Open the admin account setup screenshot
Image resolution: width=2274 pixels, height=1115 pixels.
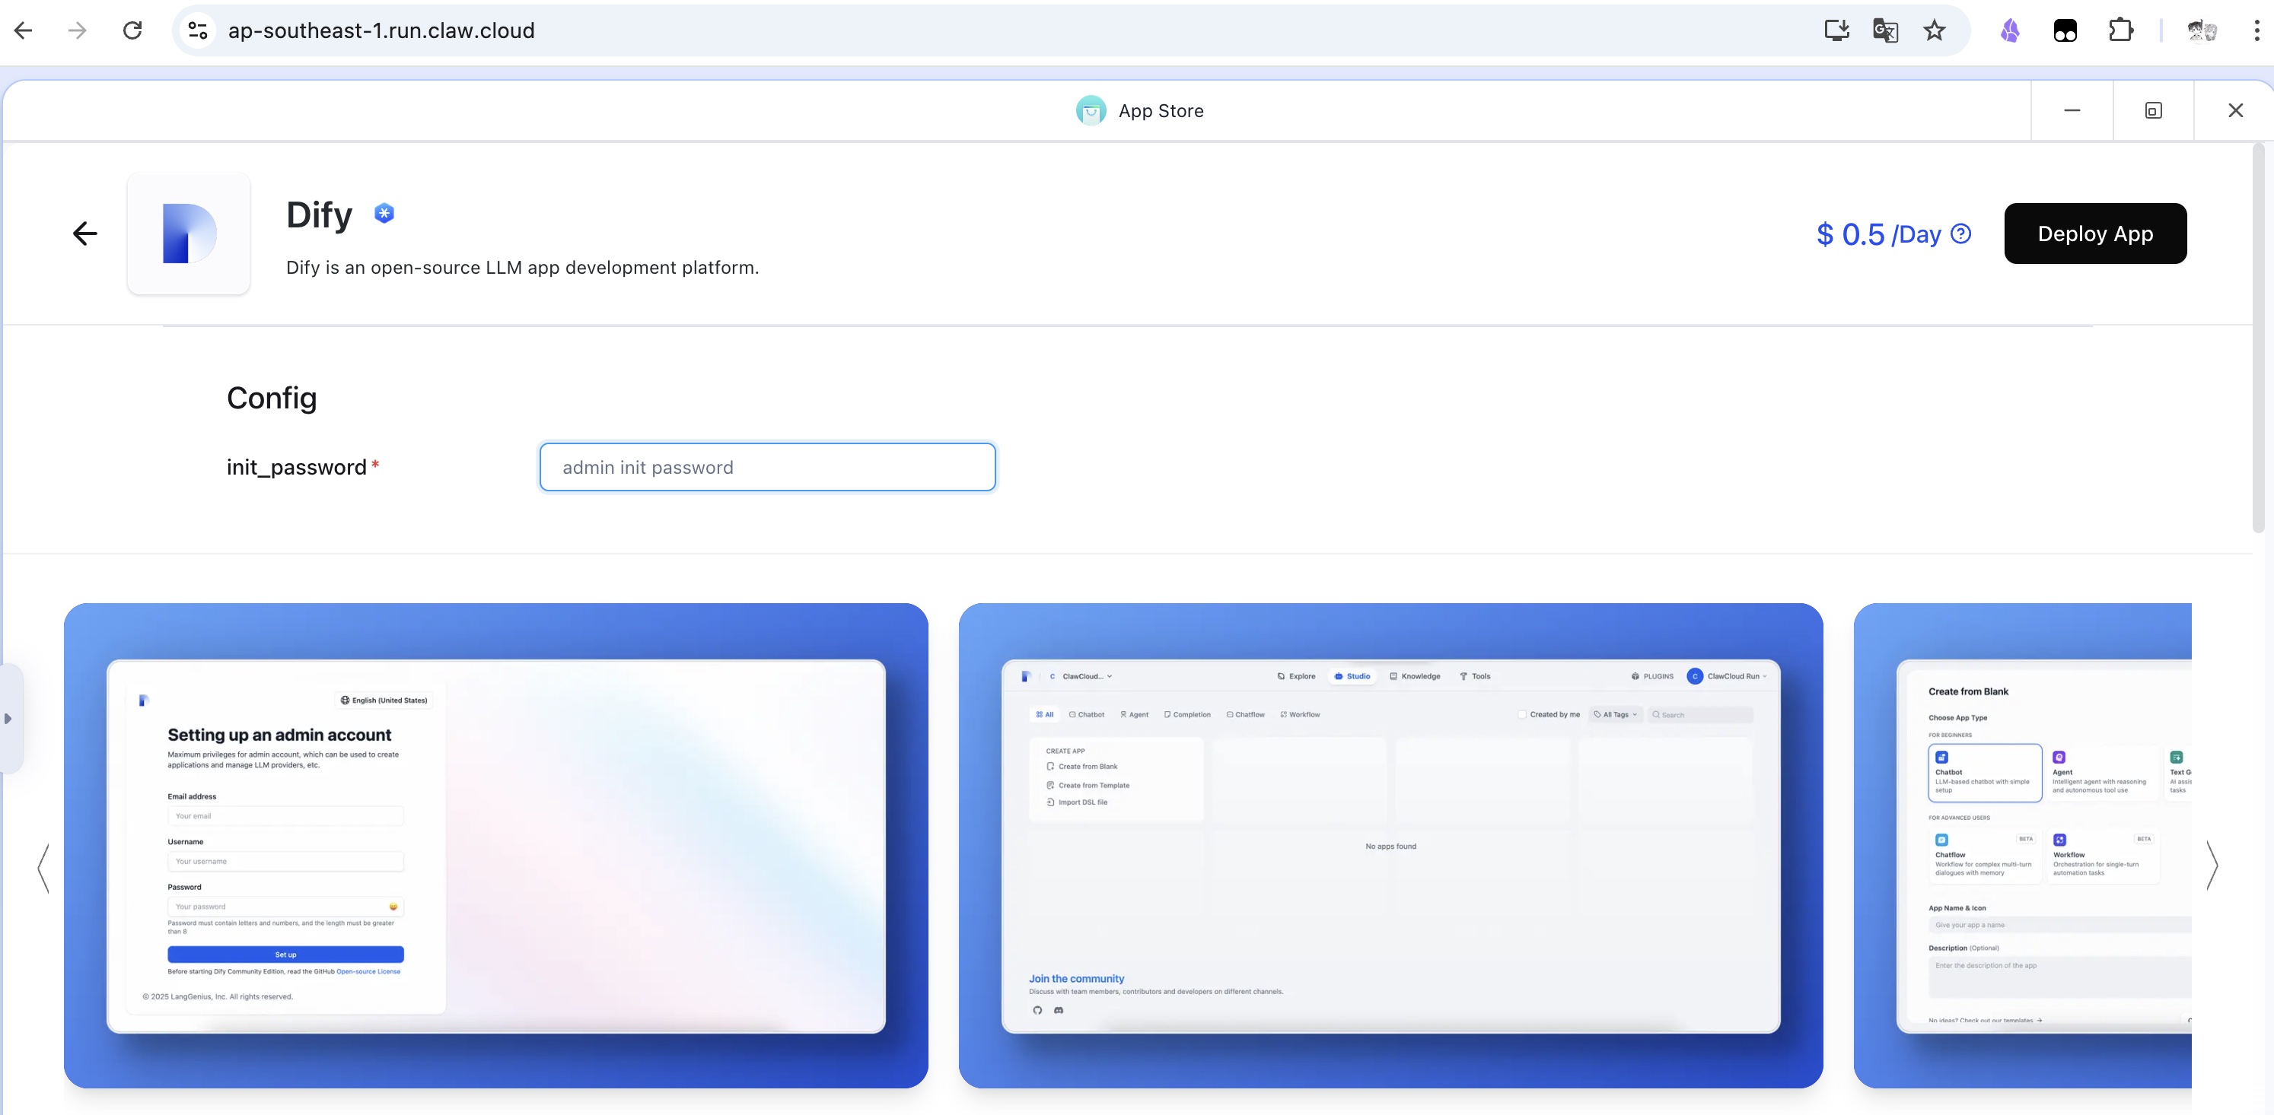(x=495, y=845)
